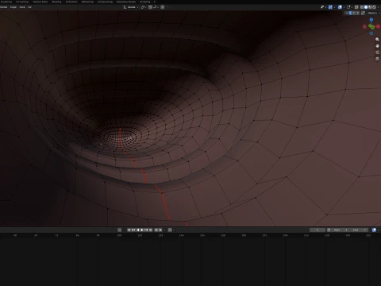Switch to solid viewport shading
Screen dimensions: 381x286
tap(366, 7)
